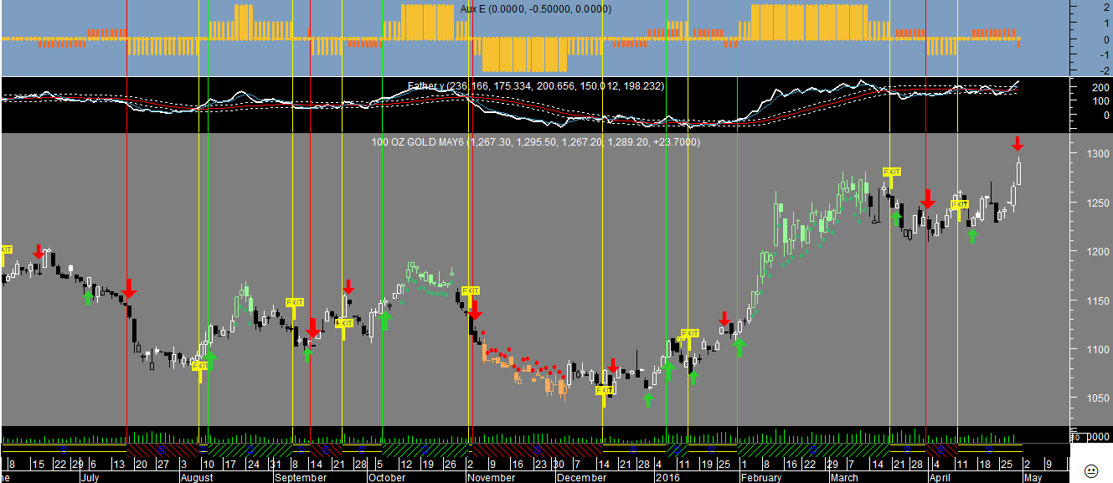Select the Aux E indicator title
Viewport: 1113px width, 483px height.
535,8
